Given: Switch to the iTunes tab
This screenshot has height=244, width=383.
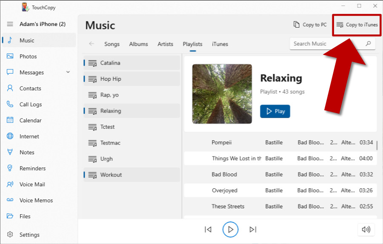Looking at the screenshot, I should 220,44.
